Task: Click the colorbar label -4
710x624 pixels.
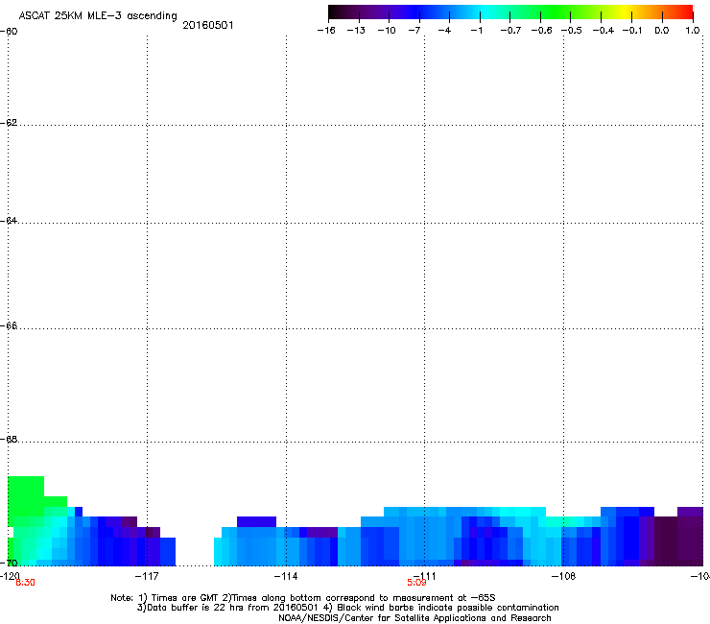Action: point(444,31)
